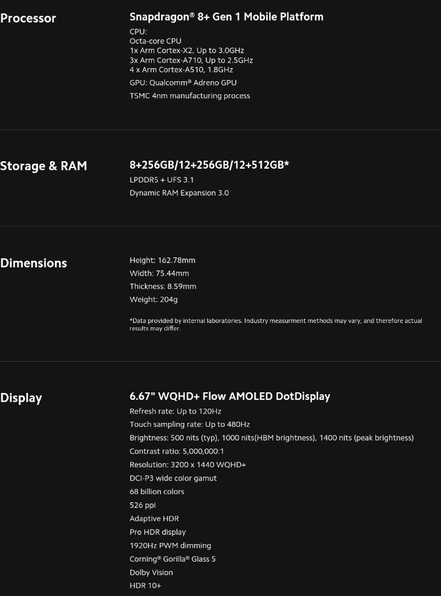Click the internal laboratories data disclaimer footnote
441x596 pixels.
275,324
